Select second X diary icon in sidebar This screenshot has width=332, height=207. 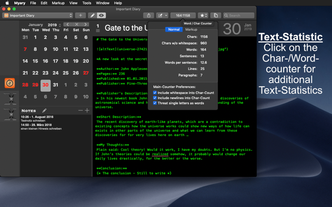(x=10, y=114)
